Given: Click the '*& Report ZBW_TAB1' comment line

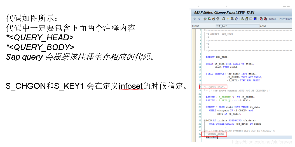Looking at the screenshot, I should (219, 34).
